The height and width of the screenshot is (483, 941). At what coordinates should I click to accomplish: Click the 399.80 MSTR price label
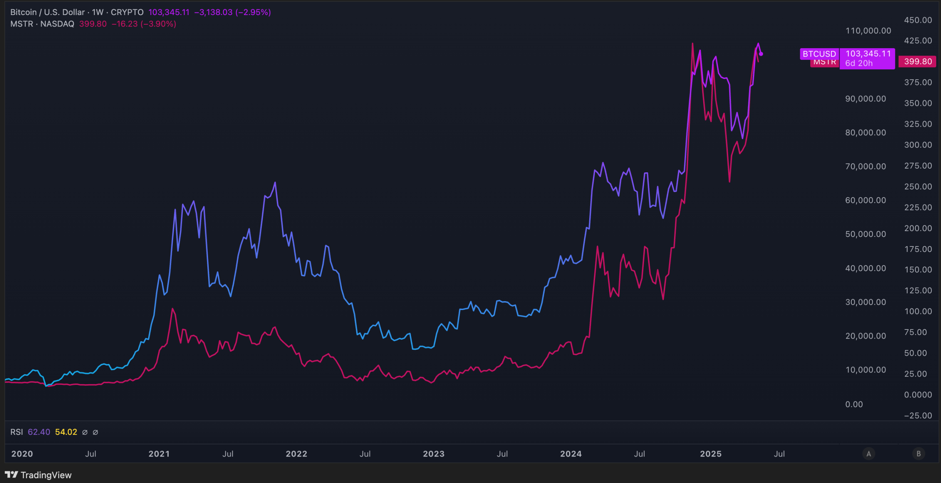[x=918, y=61]
